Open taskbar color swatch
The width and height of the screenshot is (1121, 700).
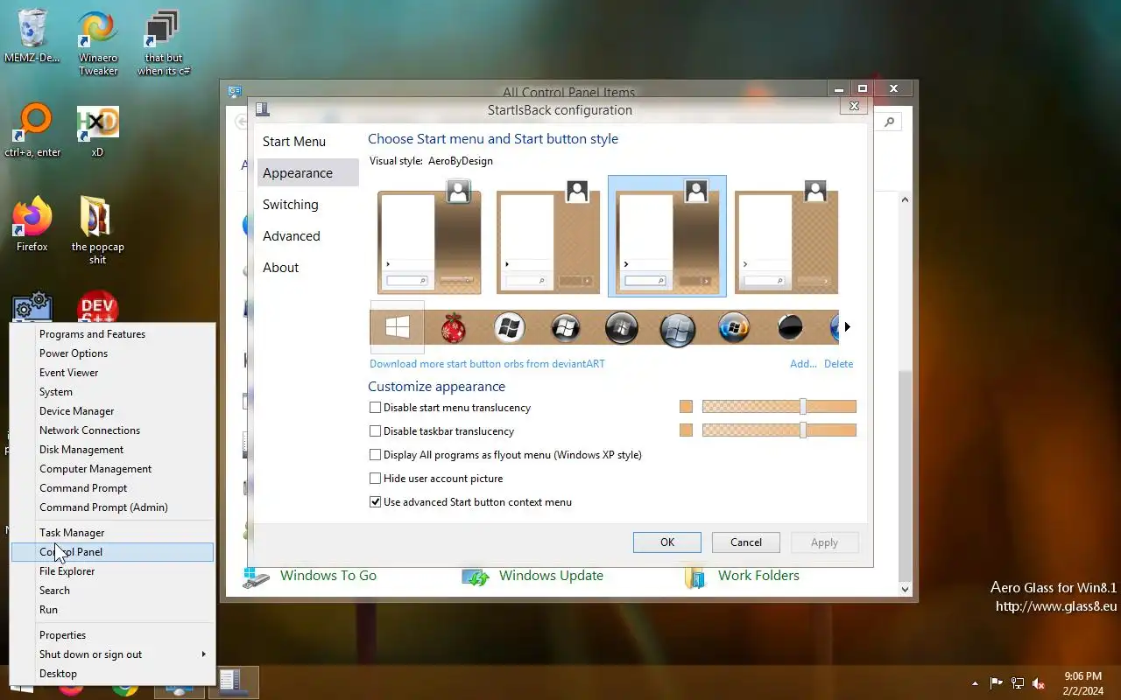(x=686, y=430)
